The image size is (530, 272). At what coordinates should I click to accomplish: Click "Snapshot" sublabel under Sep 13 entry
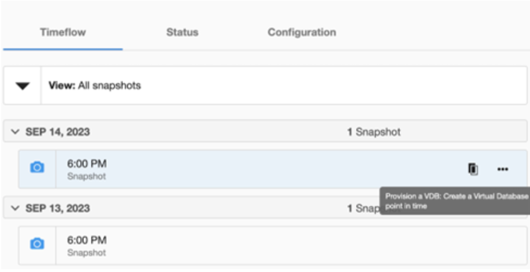pos(87,252)
